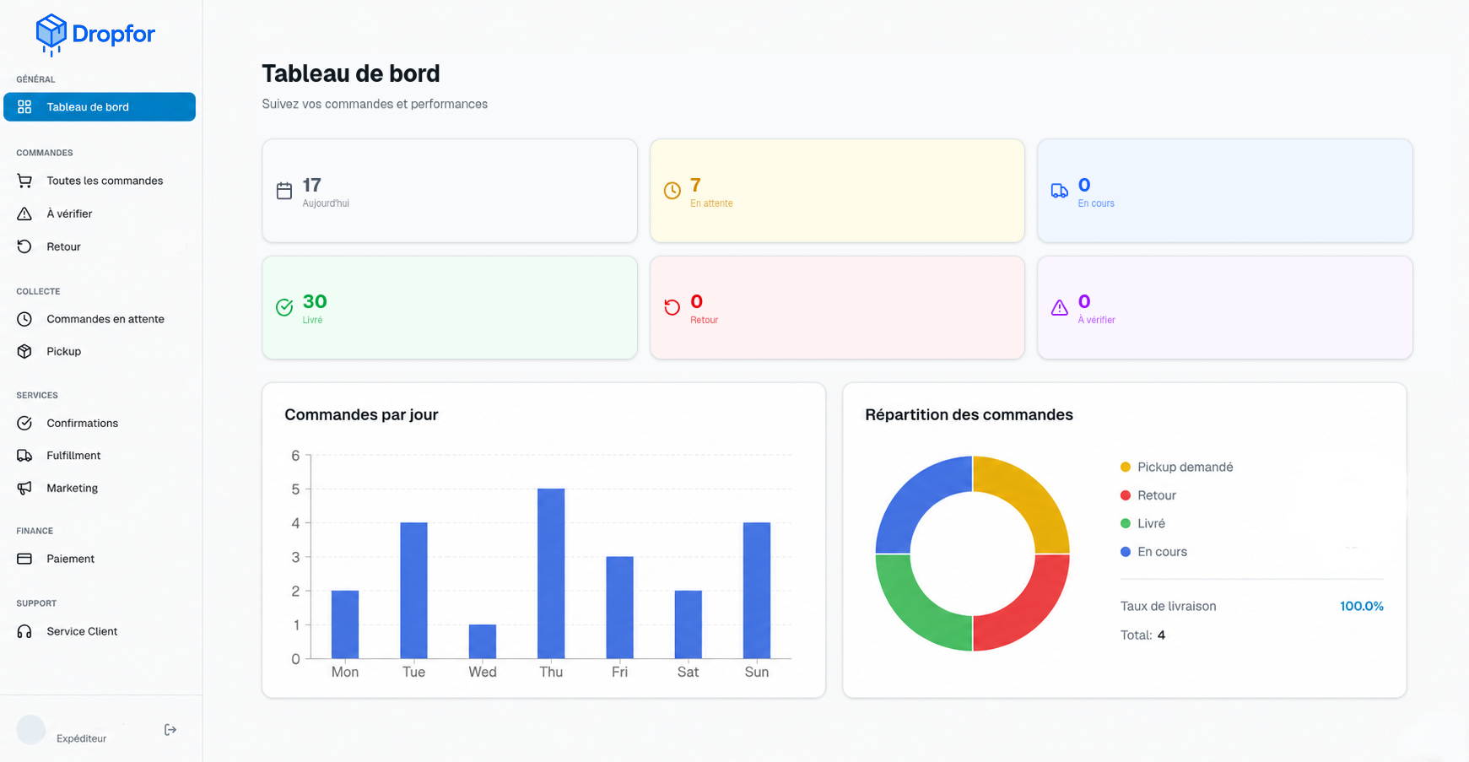Click the shopping cart icon for Toutes les commandes

(x=24, y=181)
